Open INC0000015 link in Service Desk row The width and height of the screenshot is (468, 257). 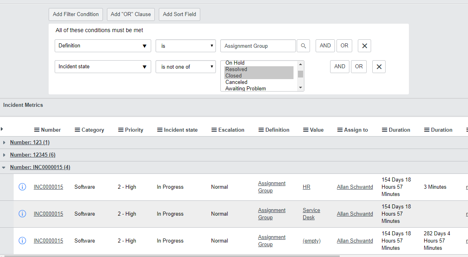[48, 214]
